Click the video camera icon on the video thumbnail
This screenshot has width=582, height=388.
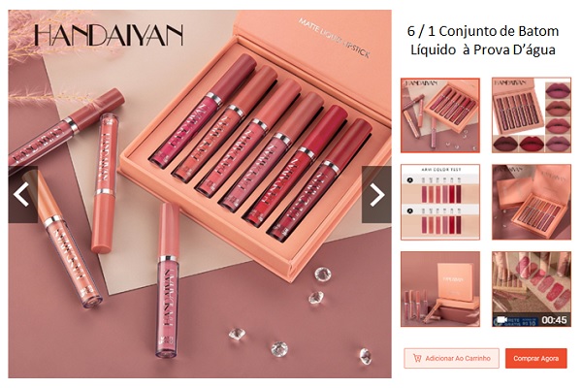click(501, 320)
